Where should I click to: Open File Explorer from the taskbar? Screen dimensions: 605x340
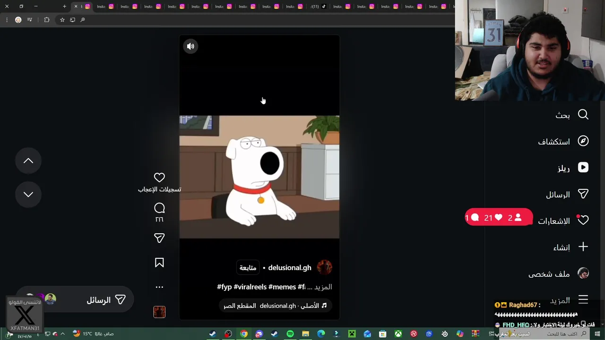(x=305, y=334)
